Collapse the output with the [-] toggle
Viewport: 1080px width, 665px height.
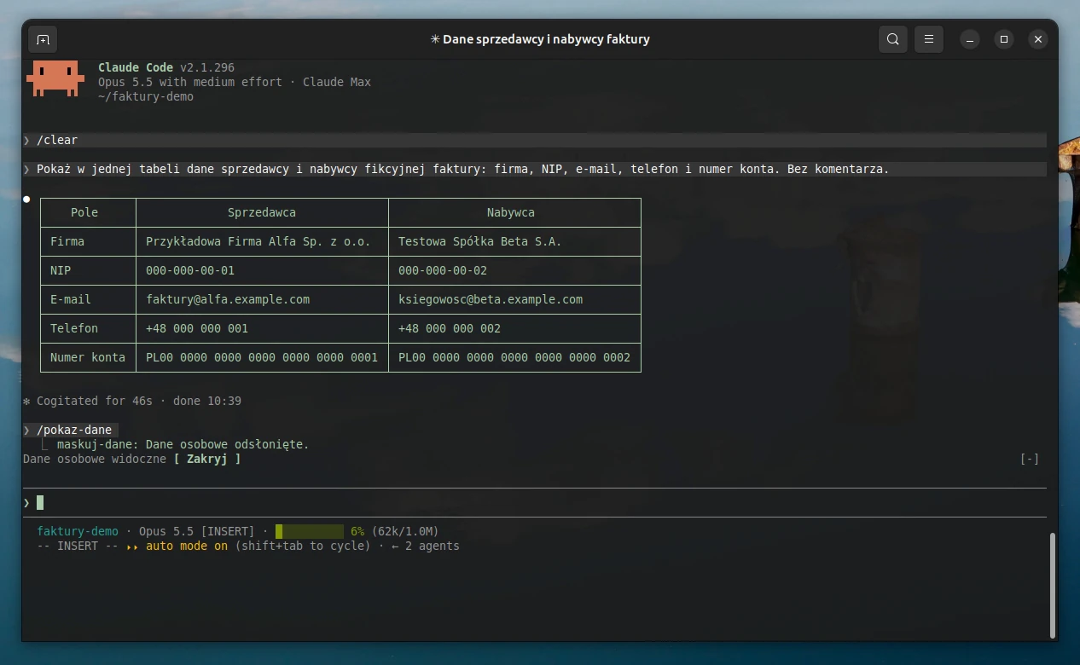[1030, 459]
